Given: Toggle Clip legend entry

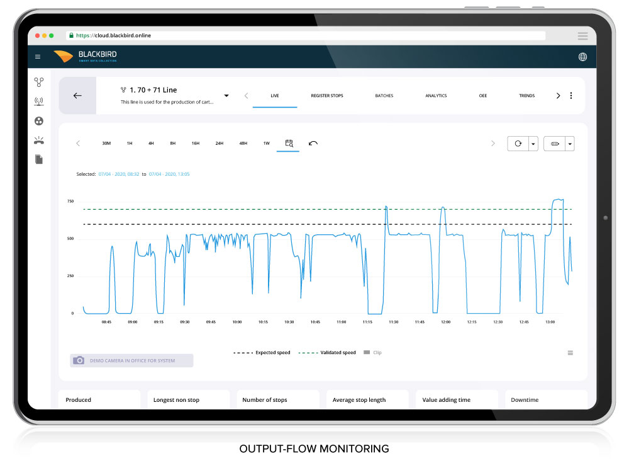Looking at the screenshot, I should tap(372, 352).
